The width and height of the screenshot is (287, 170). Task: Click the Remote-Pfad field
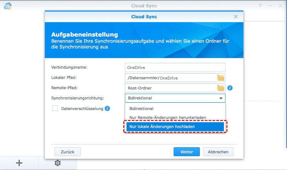170,88
